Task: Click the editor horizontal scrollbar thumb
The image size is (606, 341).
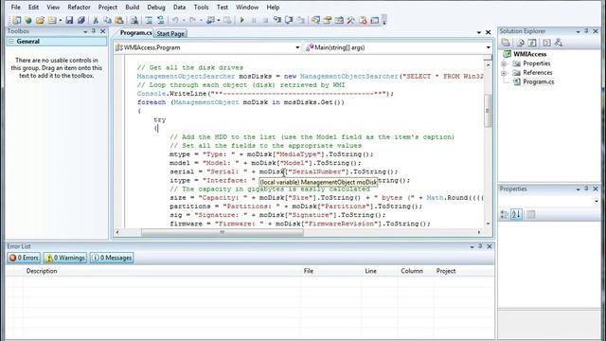Action: 223,232
